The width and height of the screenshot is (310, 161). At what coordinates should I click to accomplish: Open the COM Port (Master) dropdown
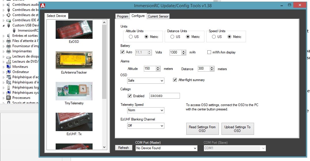pyautogui.click(x=166, y=148)
